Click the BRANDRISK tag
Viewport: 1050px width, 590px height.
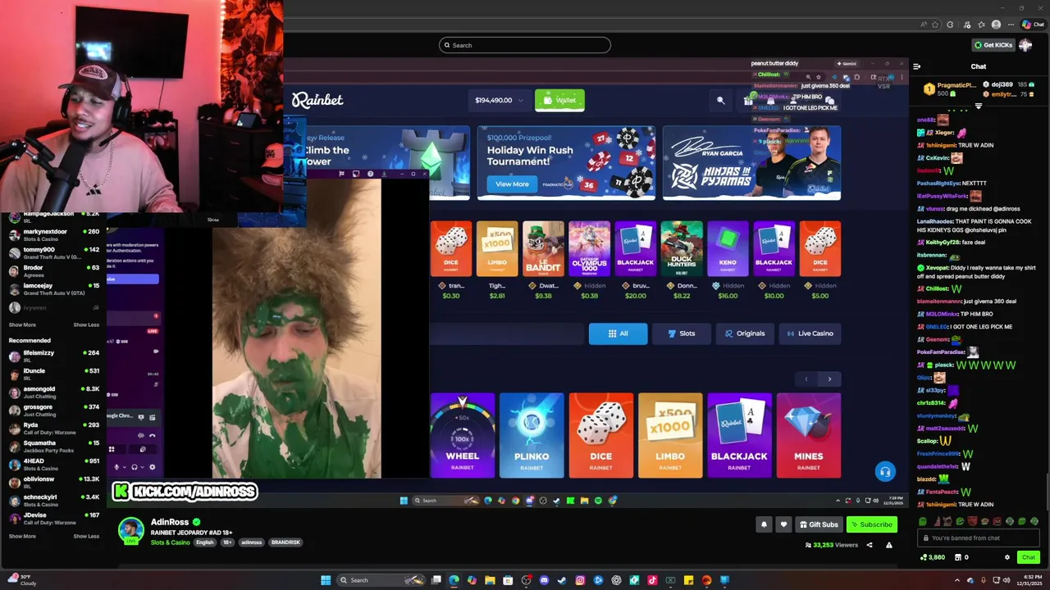285,542
